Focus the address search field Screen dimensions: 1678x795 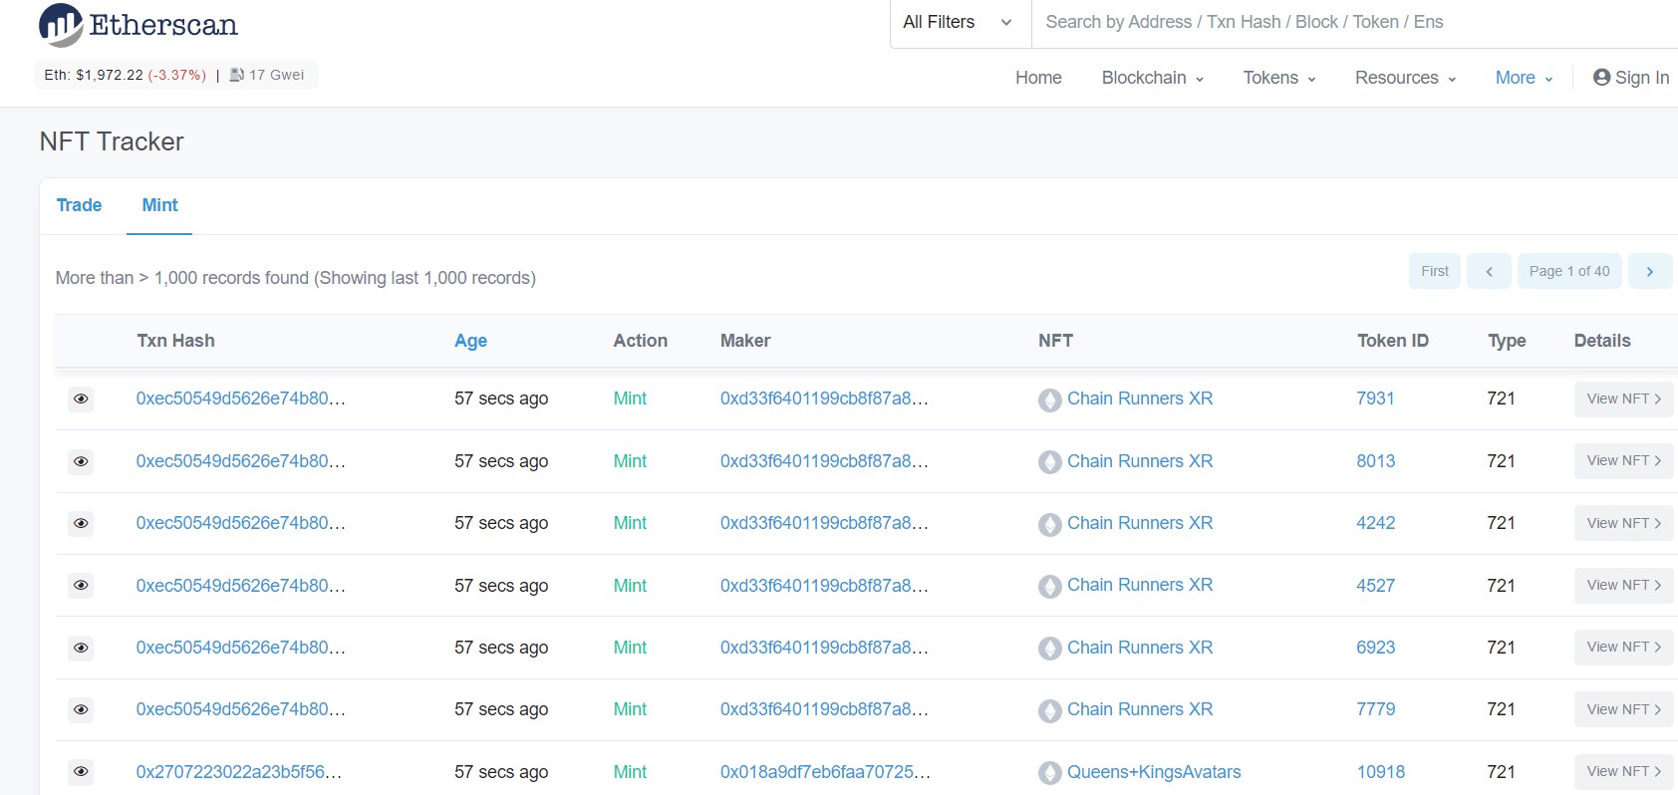click(x=1355, y=23)
